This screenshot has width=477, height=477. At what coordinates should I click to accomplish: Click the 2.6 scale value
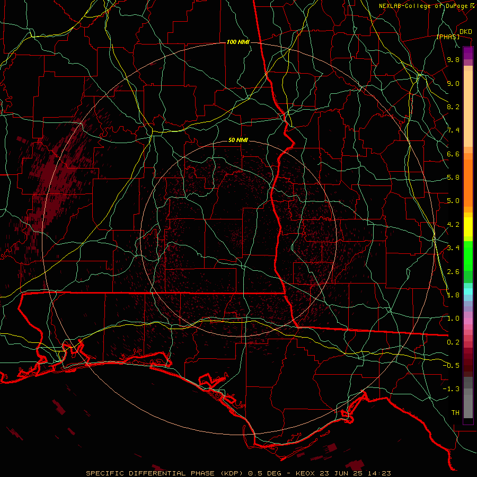click(x=453, y=272)
